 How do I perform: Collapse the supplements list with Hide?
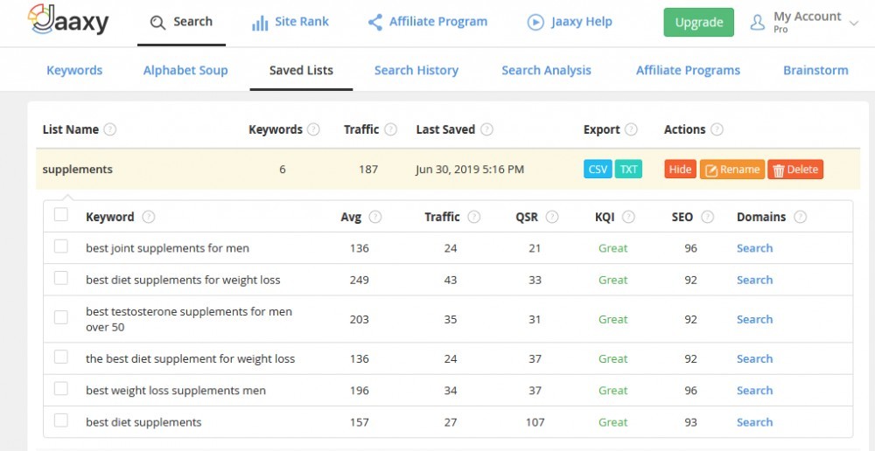680,170
